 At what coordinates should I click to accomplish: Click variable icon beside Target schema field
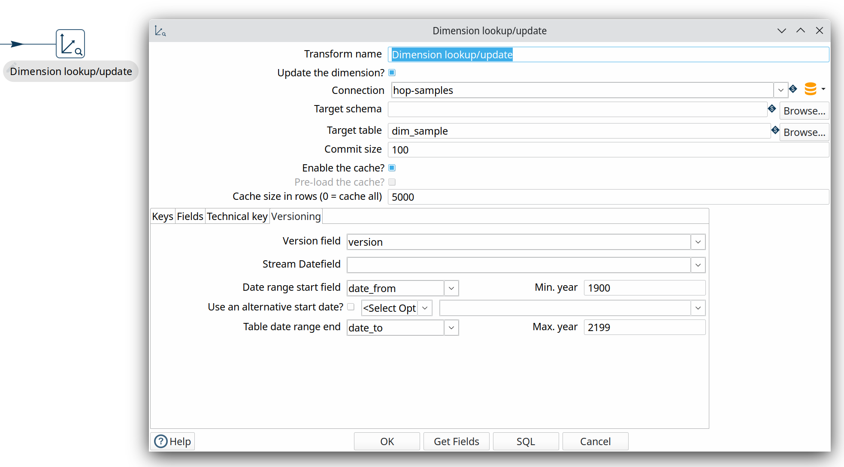772,108
